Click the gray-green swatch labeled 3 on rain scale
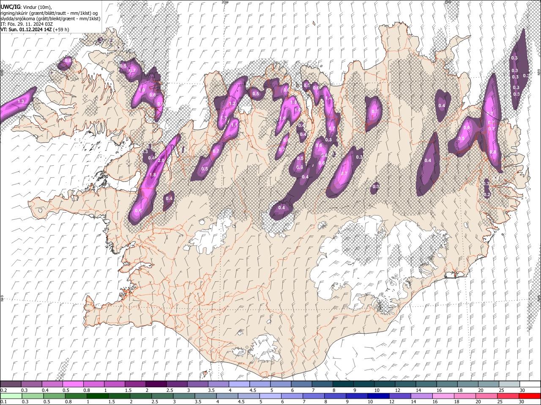This screenshot has height=405, width=541. 184,396
